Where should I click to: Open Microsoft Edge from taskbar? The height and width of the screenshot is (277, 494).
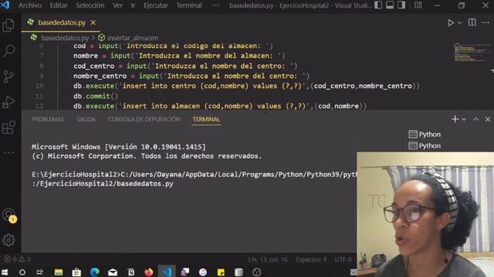pos(94,272)
